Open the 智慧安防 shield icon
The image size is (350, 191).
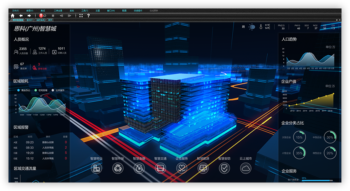224,168
